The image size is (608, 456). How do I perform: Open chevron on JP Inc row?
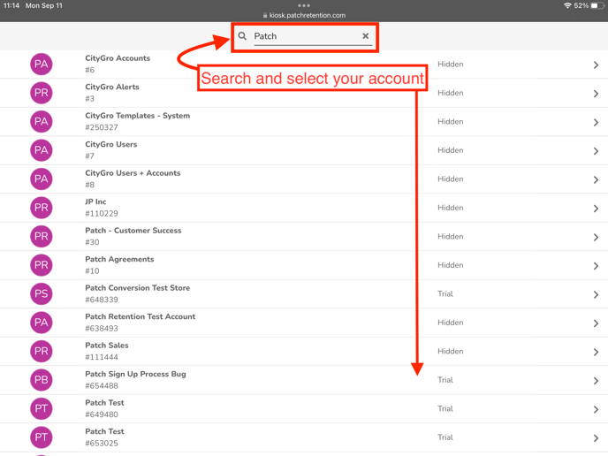596,209
